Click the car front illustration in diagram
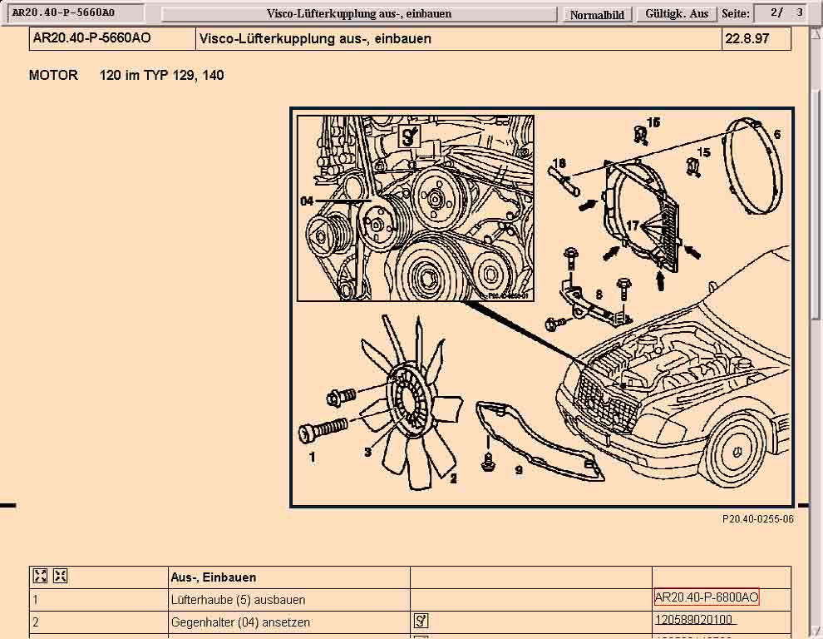This screenshot has height=639, width=823. (690, 391)
